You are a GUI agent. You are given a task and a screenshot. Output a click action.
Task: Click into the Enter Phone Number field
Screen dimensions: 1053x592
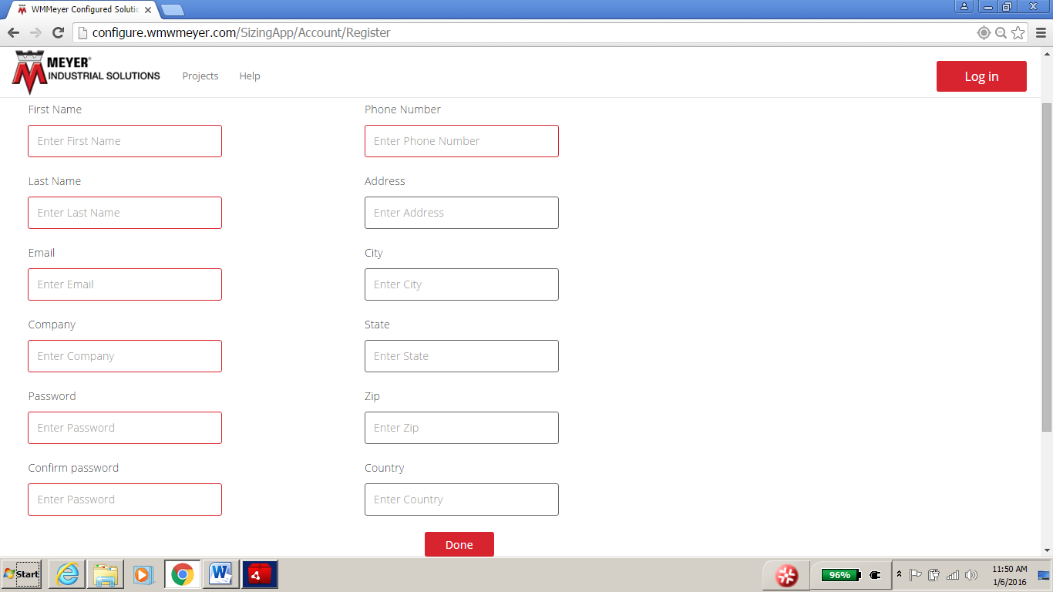click(461, 141)
